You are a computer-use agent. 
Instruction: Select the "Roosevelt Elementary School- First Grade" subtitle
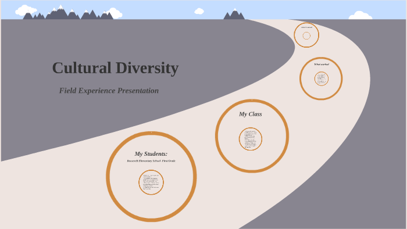click(x=151, y=161)
